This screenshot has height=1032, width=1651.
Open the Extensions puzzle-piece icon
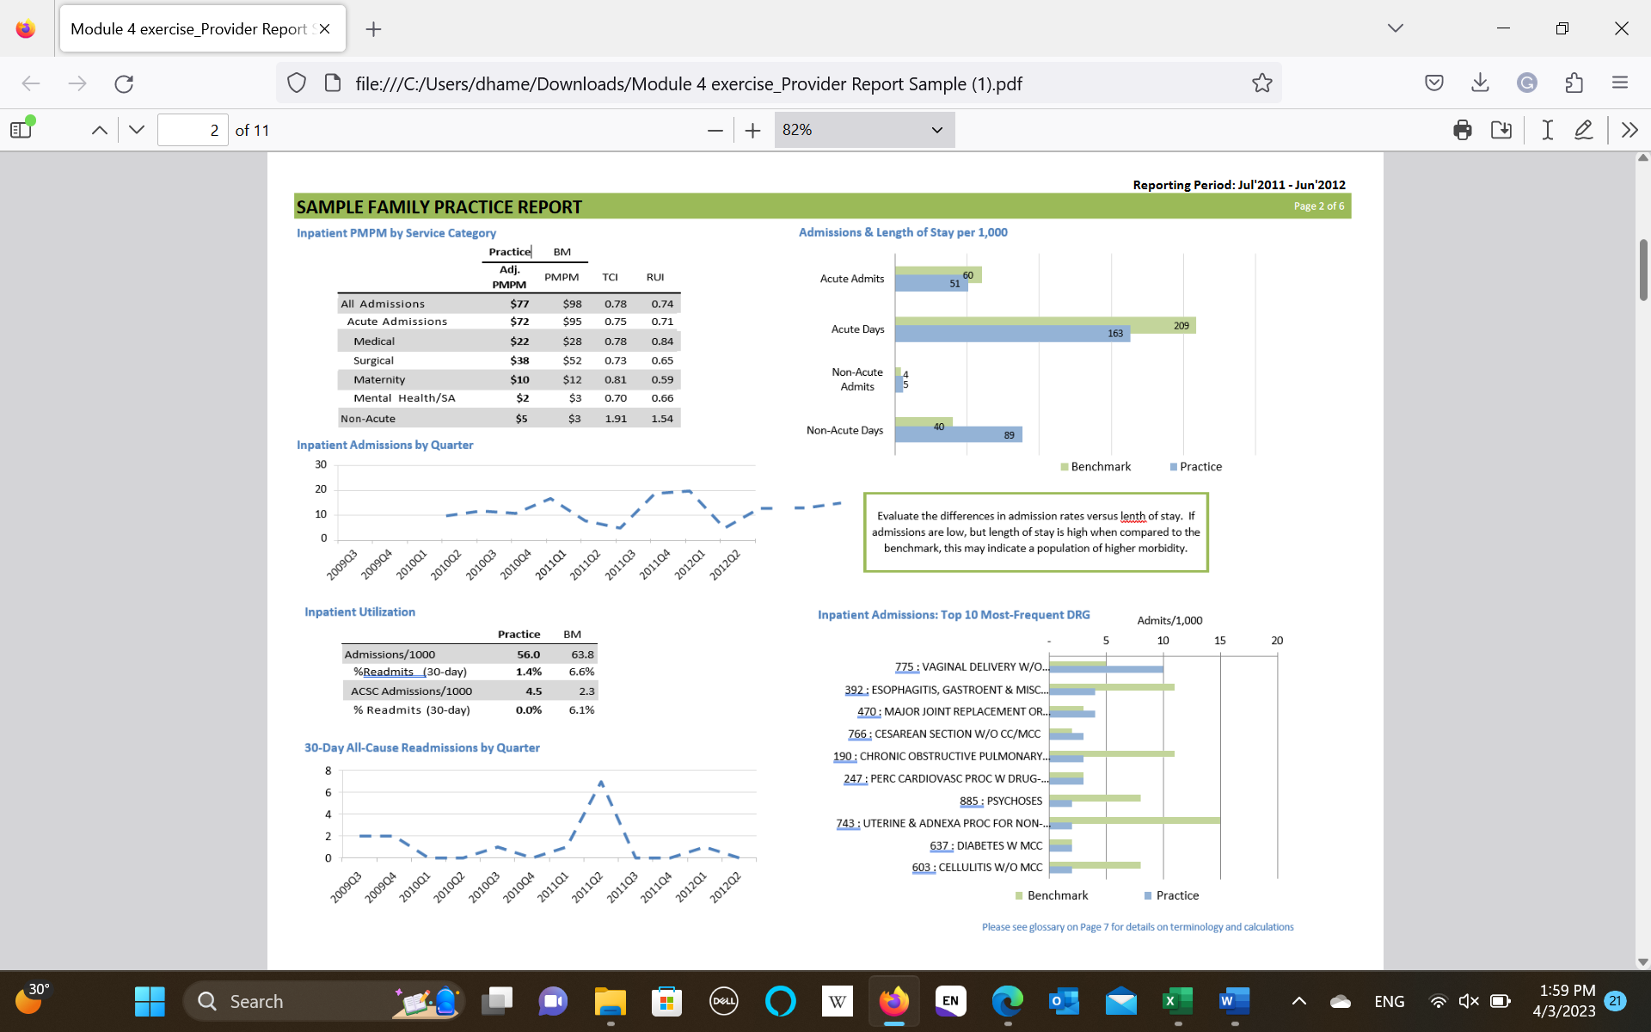point(1574,83)
